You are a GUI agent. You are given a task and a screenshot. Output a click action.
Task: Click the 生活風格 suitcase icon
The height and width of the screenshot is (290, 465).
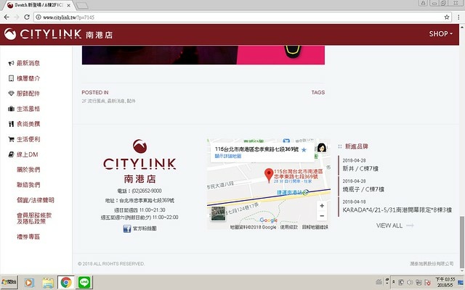coord(11,109)
